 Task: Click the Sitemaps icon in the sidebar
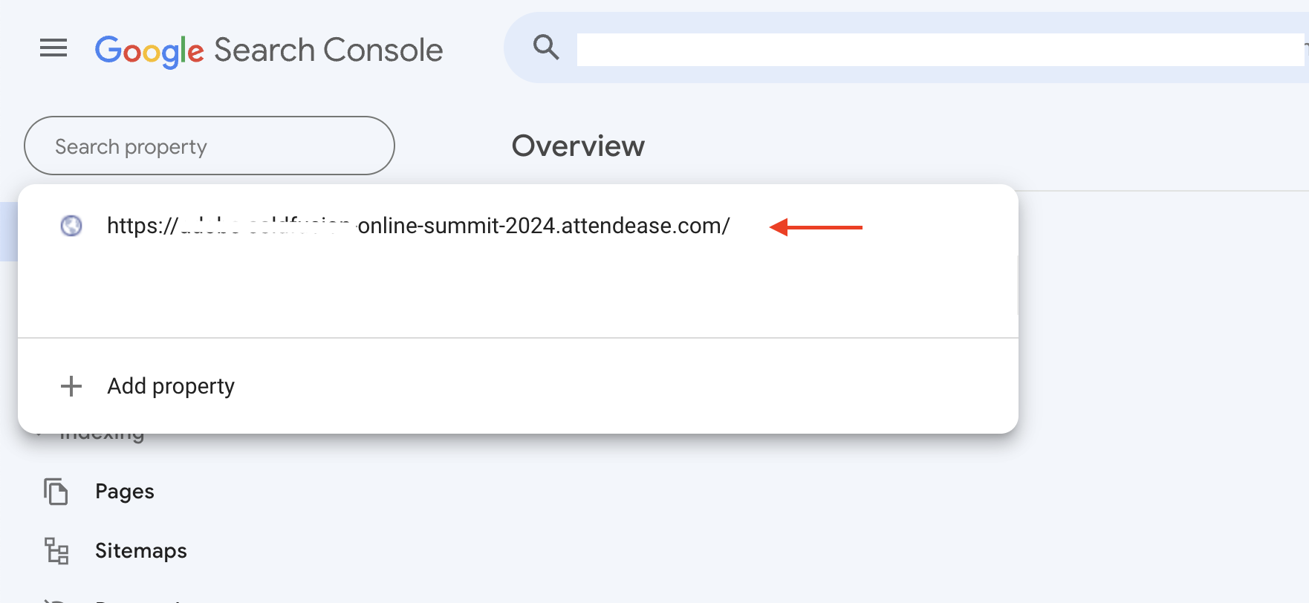(55, 550)
